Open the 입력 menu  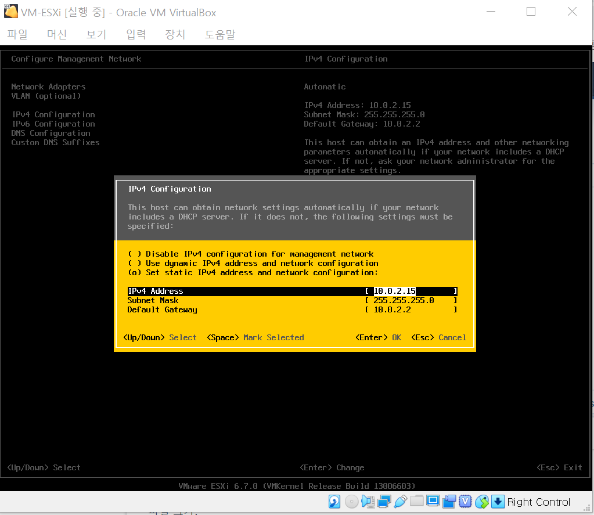pyautogui.click(x=136, y=34)
